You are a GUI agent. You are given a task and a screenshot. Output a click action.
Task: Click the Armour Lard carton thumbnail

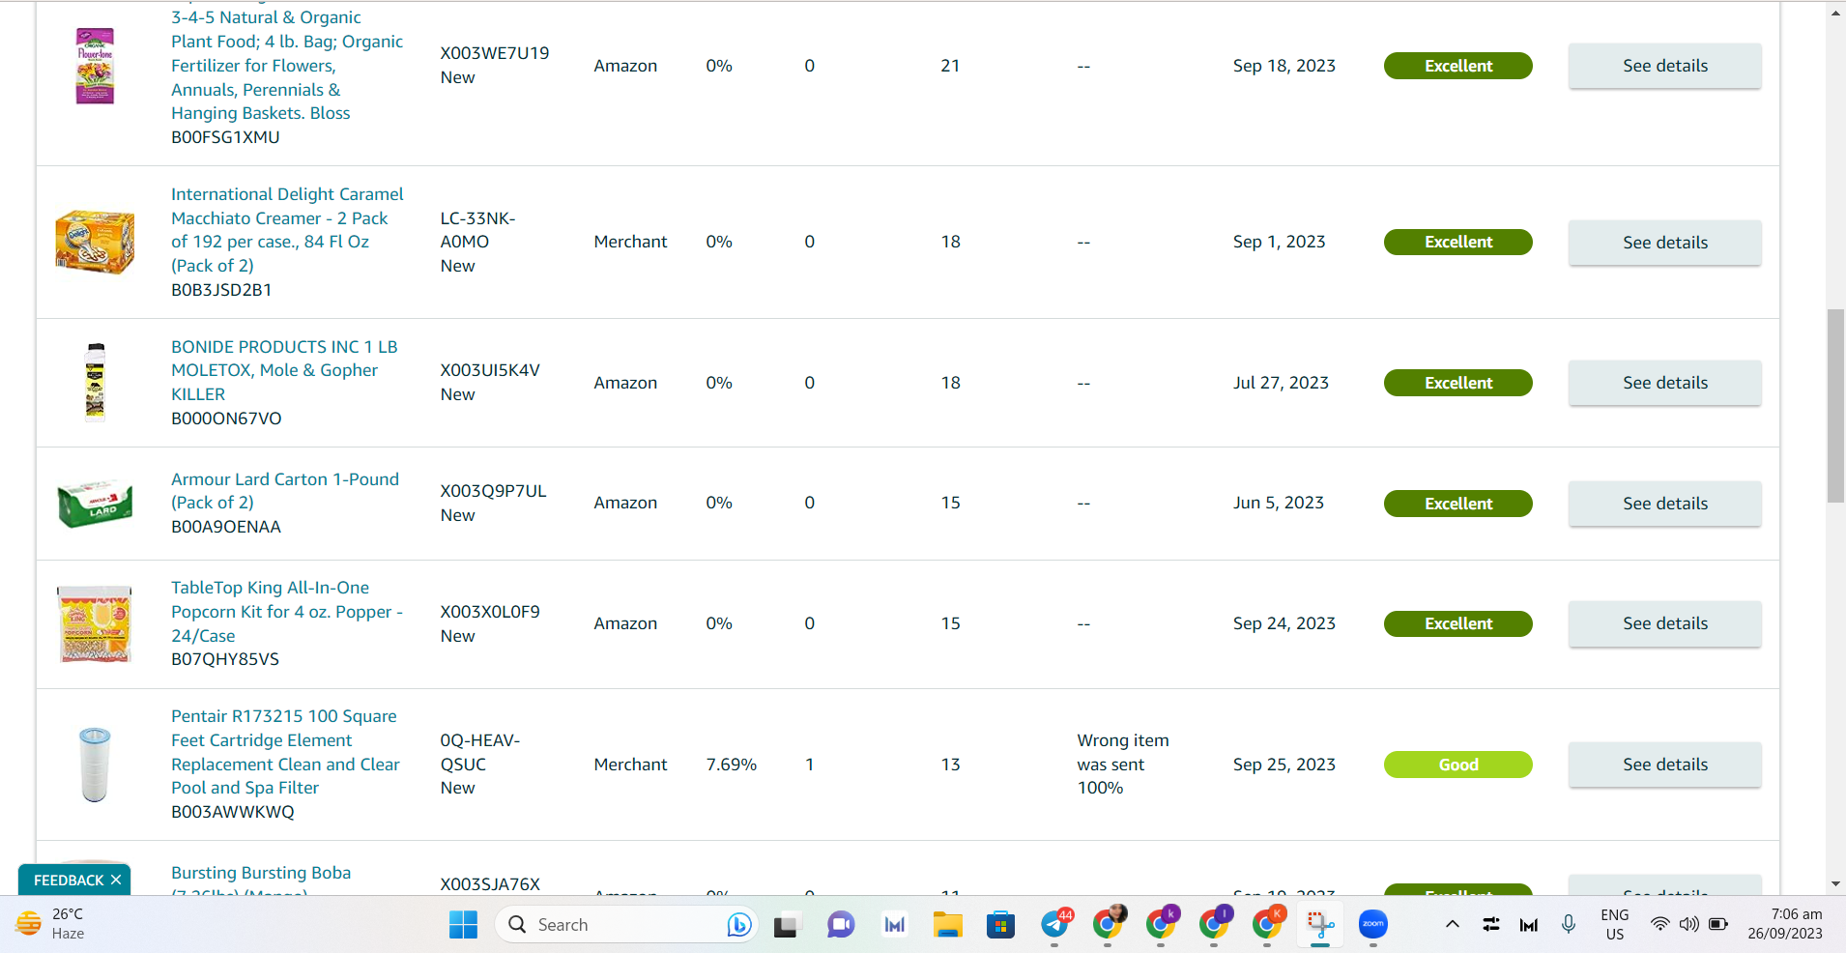coord(95,504)
